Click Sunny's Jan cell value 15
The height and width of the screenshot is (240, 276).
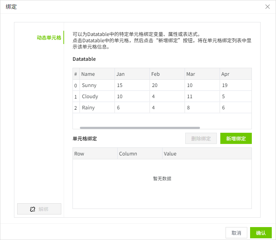132,85
